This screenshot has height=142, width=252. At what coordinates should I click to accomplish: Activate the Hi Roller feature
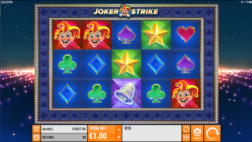pos(197,133)
